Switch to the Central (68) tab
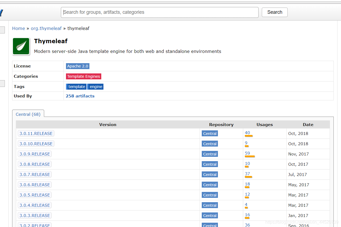The height and width of the screenshot is (227, 341). (x=28, y=114)
